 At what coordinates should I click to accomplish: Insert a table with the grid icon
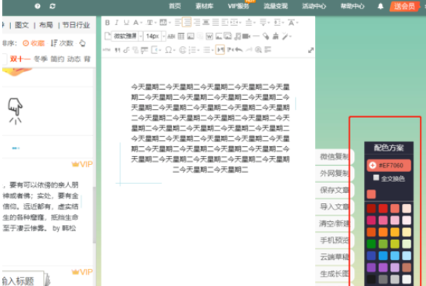181,36
